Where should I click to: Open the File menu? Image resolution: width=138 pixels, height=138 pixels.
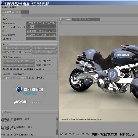click(5, 7)
